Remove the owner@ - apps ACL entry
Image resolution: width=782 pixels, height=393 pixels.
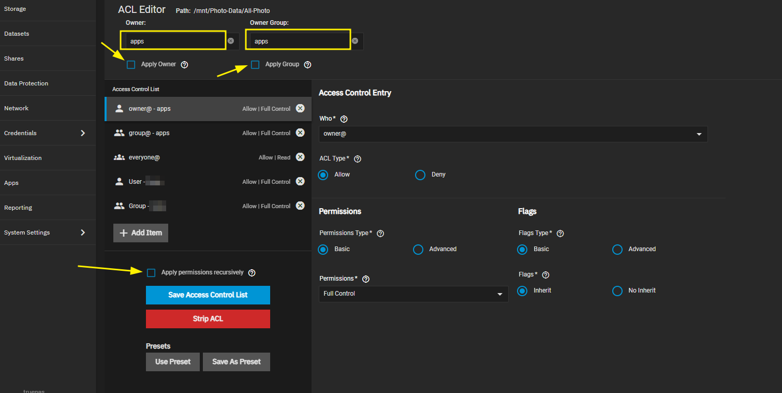[300, 108]
